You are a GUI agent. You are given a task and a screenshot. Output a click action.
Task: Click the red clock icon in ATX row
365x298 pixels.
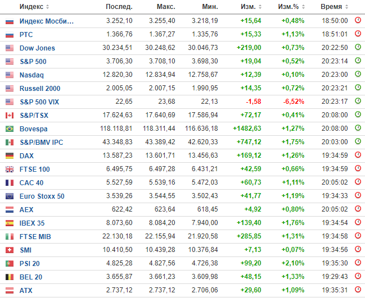click(x=358, y=290)
